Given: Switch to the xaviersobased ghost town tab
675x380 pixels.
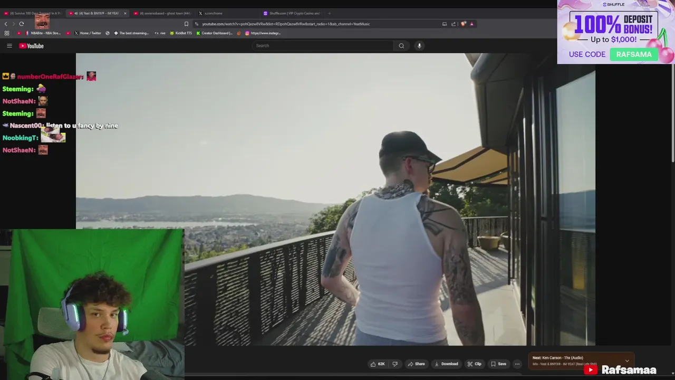Looking at the screenshot, I should tap(162, 13).
